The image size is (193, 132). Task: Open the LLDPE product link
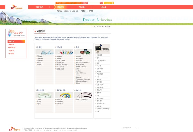point(39,99)
